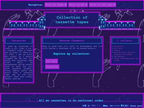Click the 'Toy cars' entry in I collect list
144x108 pixels.
click(x=118, y=48)
